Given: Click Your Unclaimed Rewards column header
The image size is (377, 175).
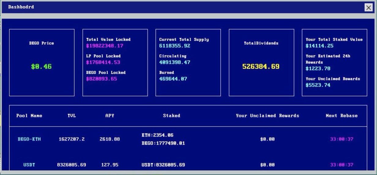Looking at the screenshot, I should pyautogui.click(x=267, y=116).
